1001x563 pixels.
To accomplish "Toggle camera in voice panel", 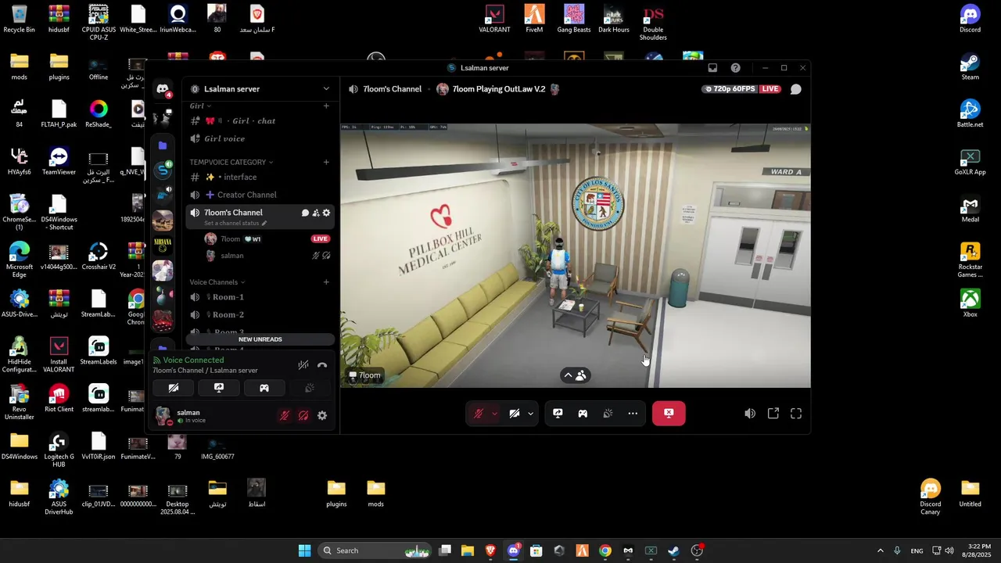I will tap(174, 388).
